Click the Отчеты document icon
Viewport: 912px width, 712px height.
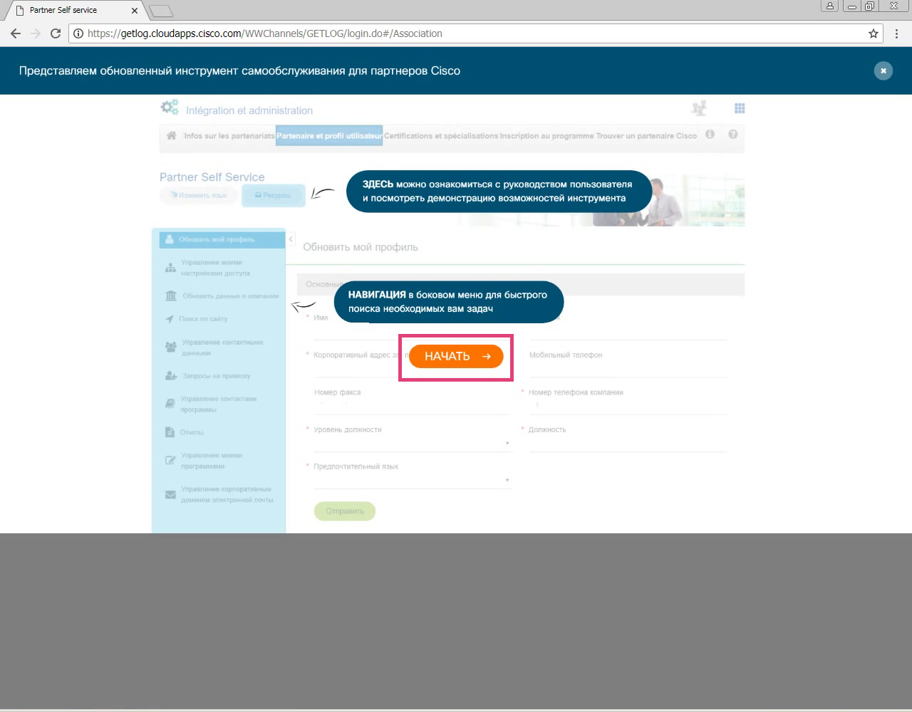tap(170, 432)
